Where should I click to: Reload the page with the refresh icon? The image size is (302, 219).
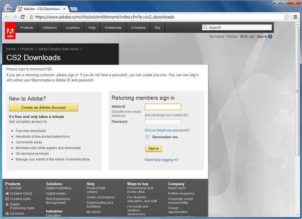pyautogui.click(x=23, y=17)
